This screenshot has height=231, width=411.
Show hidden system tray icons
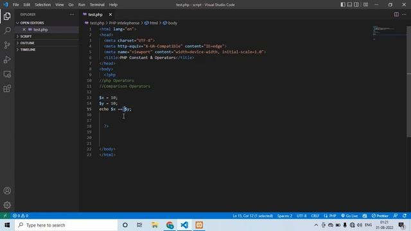pyautogui.click(x=316, y=225)
